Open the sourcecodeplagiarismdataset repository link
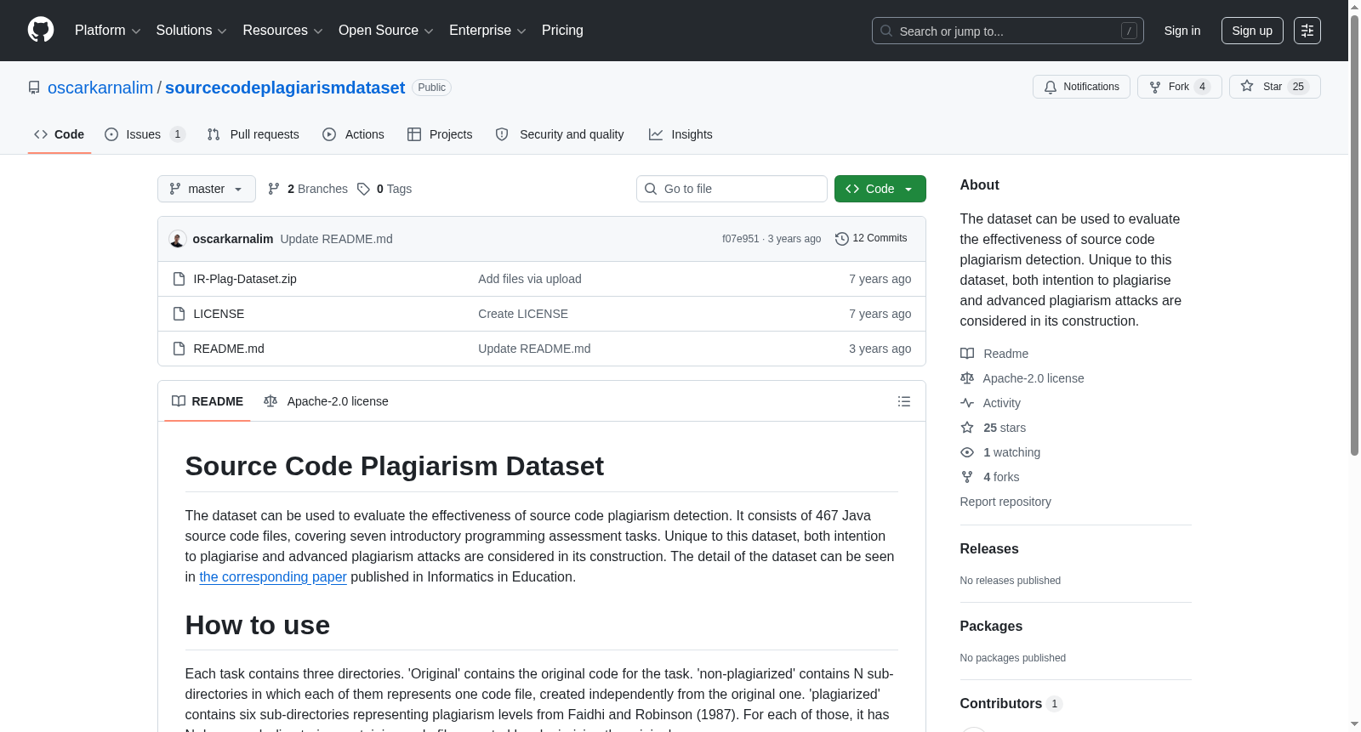Screen dimensions: 1361x732 click(285, 88)
